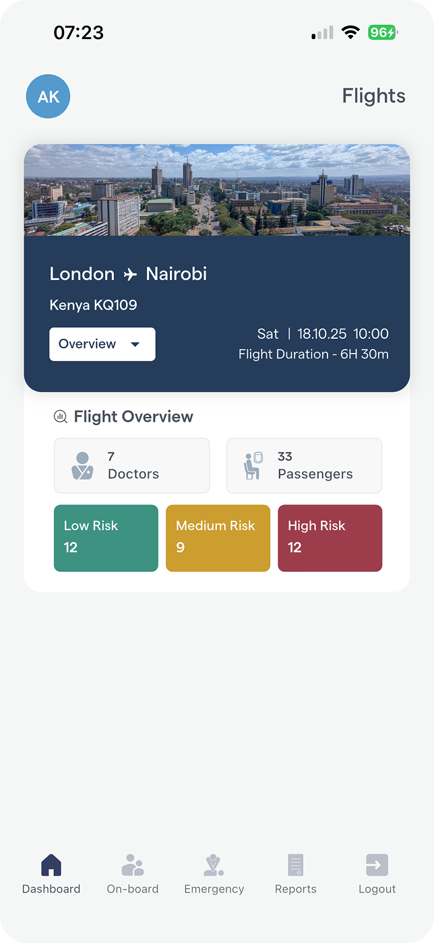The width and height of the screenshot is (434, 943).
Task: Tap the Flight Overview magnifier chart icon
Action: pos(61,417)
